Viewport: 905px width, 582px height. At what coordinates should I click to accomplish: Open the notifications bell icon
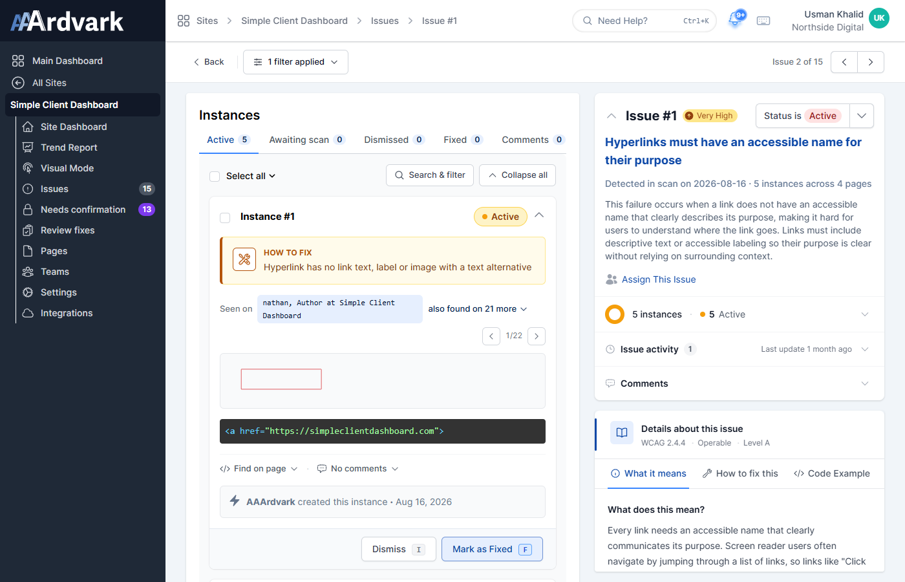735,20
